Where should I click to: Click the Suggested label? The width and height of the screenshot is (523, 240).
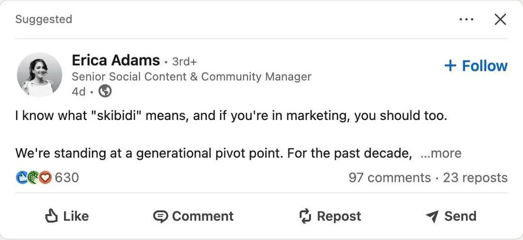44,19
